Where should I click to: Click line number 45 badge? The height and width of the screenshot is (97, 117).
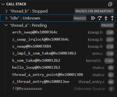111,68
